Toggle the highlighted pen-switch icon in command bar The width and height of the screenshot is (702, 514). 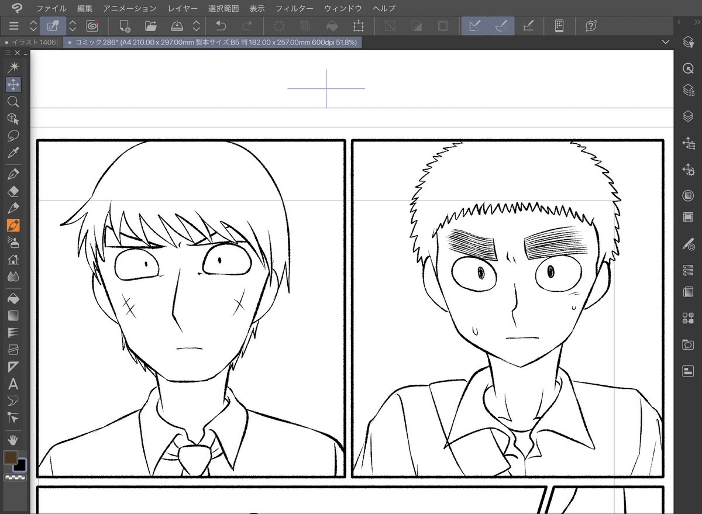(53, 26)
